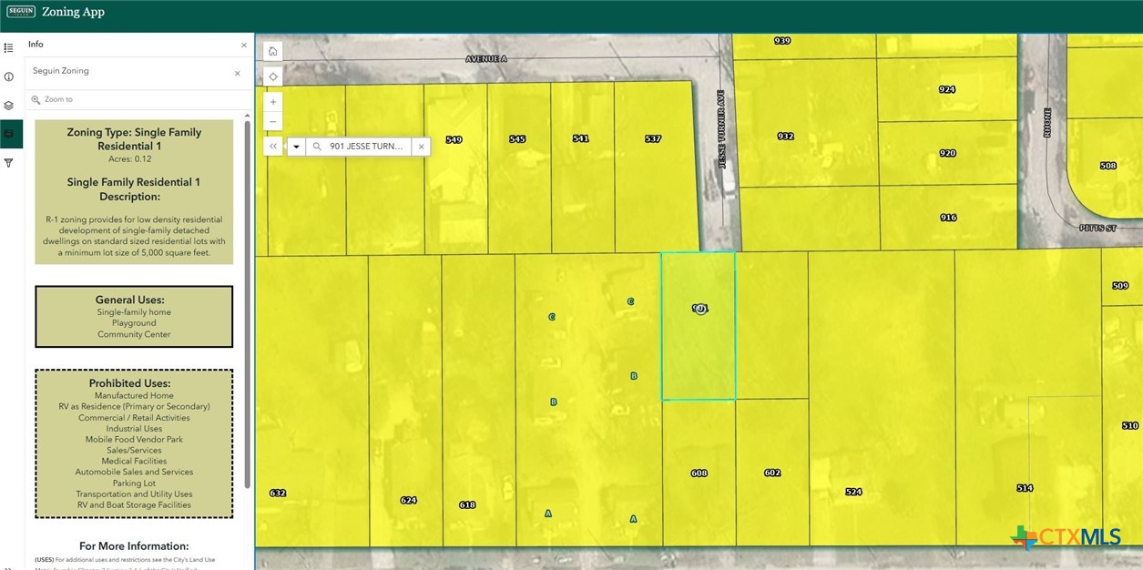Screen dimensions: 1143x570
Task: Clear the 901 Jesse Turner search text
Action: (421, 146)
